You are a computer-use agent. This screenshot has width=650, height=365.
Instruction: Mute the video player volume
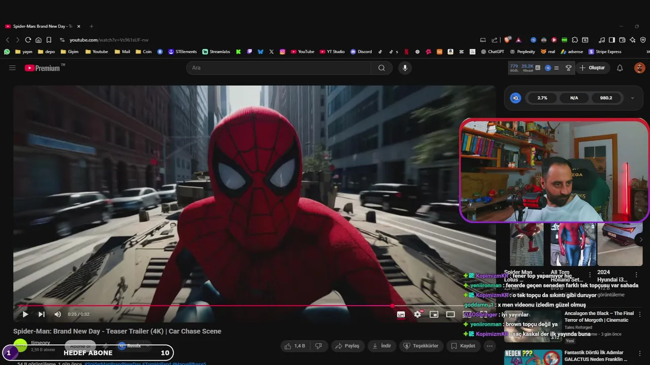58,314
